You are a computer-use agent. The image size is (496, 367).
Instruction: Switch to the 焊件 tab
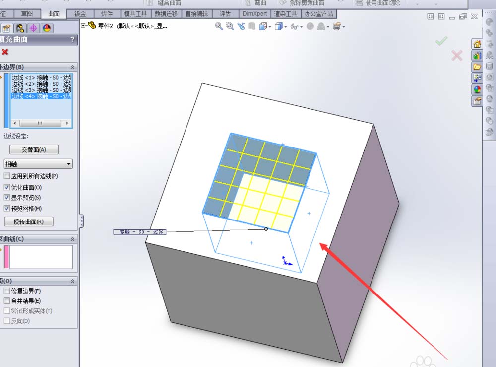pos(107,14)
